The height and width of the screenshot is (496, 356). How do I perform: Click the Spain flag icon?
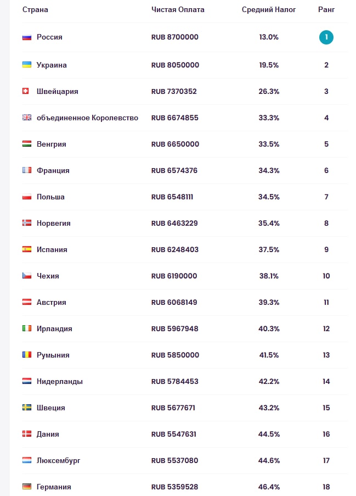click(27, 249)
